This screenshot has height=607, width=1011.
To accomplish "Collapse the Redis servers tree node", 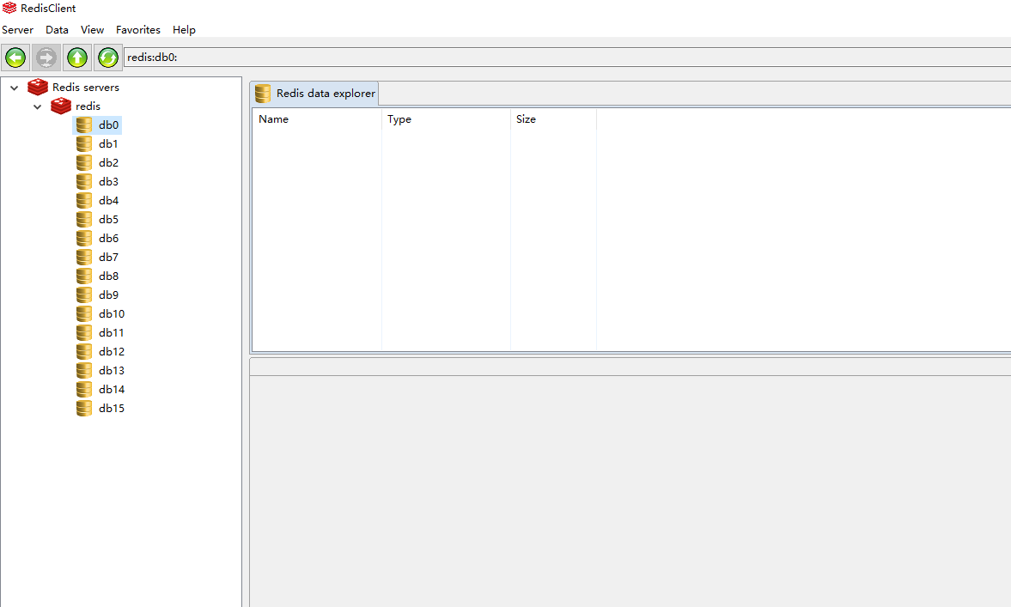I will click(x=15, y=88).
